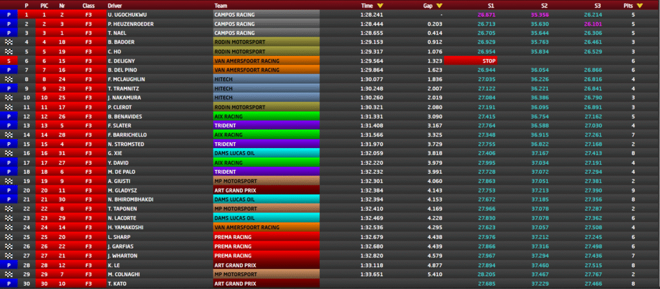Click the purple TRIDENT team bar for F. Slater

tap(267, 125)
